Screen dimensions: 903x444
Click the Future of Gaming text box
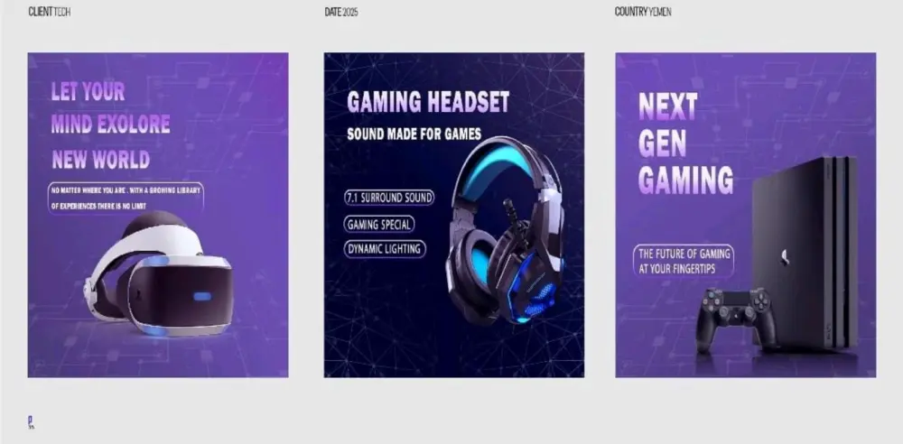(x=684, y=261)
